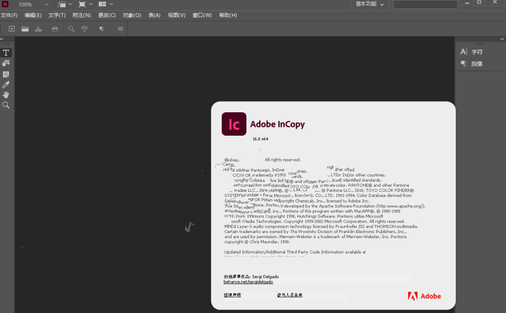Click the spell check (abc) icon
The image size is (506, 313).
coord(84,29)
